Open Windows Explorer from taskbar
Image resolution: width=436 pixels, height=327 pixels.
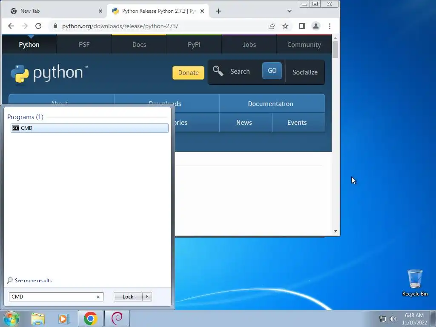click(38, 318)
